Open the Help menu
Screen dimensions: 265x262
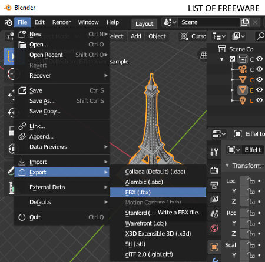112,22
